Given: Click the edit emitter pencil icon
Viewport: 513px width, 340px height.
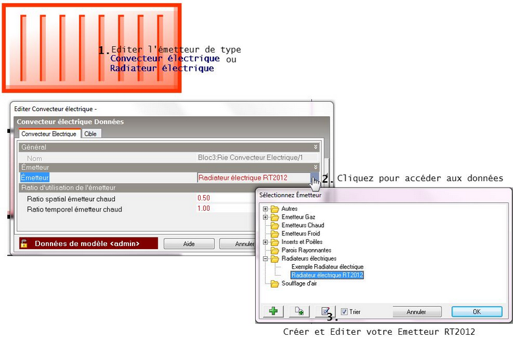Looking at the screenshot, I should 325,311.
